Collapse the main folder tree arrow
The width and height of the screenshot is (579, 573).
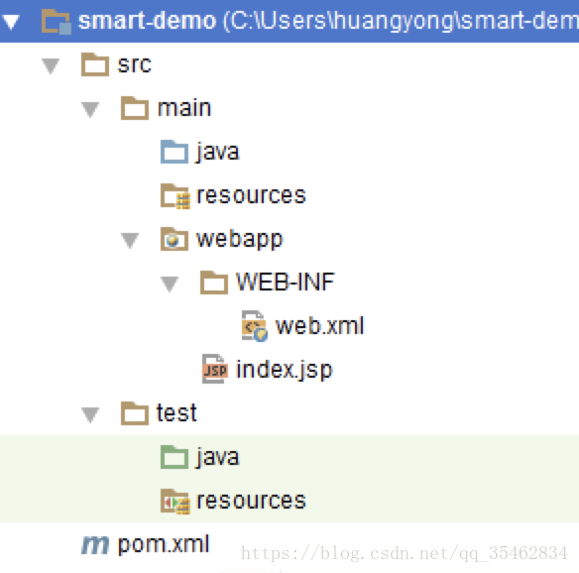point(90,110)
